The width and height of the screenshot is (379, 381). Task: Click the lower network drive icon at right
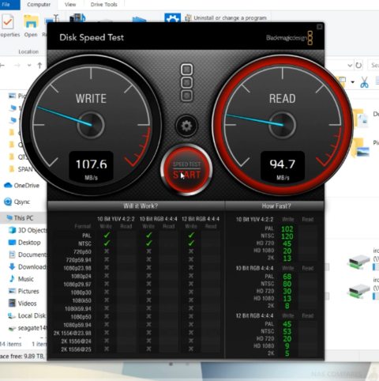click(x=359, y=291)
